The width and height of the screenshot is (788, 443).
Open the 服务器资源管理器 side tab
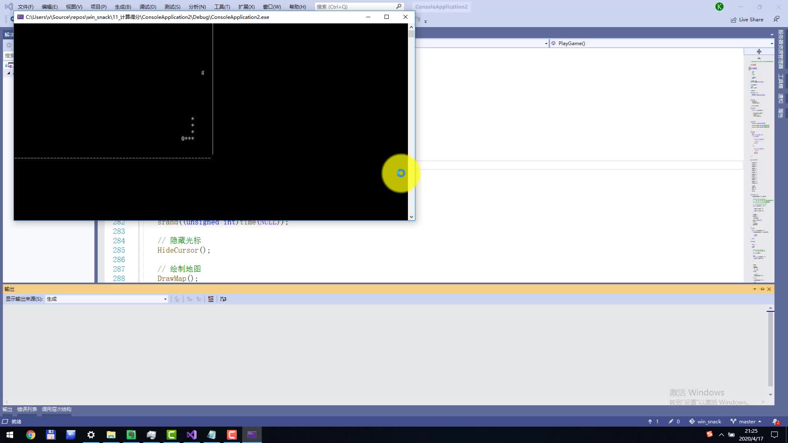781,49
